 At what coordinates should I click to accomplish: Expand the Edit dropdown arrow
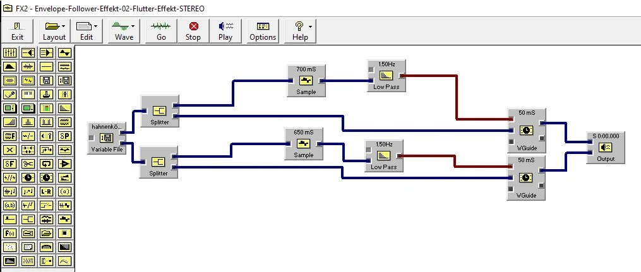95,27
